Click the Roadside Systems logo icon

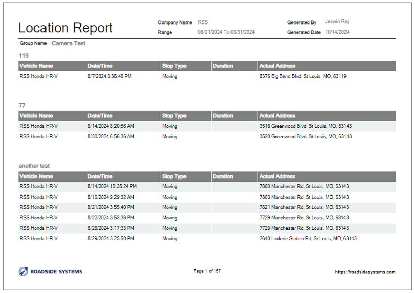[23, 272]
